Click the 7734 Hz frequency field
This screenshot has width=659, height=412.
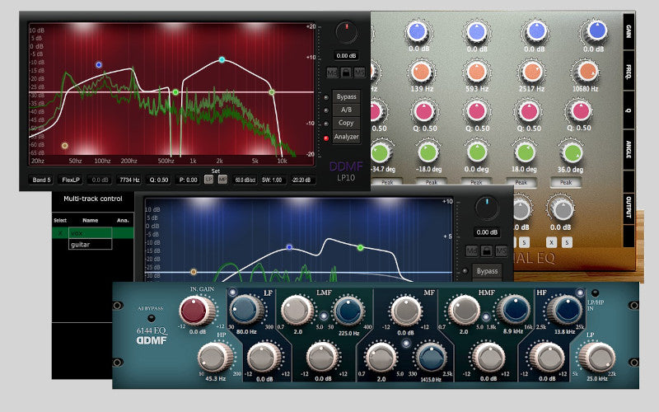129,179
